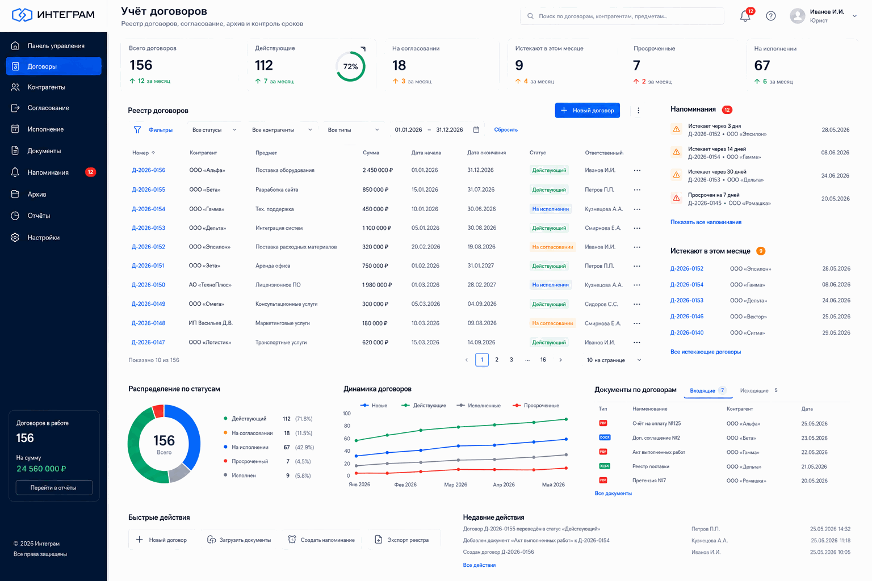Viewport: 872px width, 581px height.
Task: Toggle the Просроченные legend in line chart
Action: pyautogui.click(x=535, y=406)
